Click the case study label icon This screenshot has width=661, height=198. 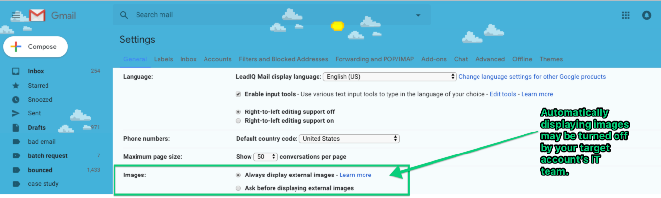[16, 184]
